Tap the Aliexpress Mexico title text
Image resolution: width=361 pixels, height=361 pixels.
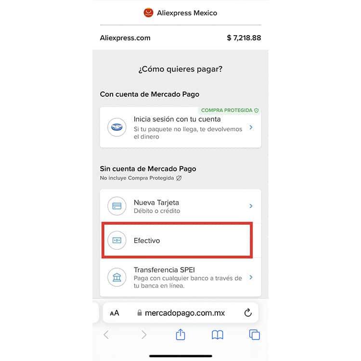[187, 13]
